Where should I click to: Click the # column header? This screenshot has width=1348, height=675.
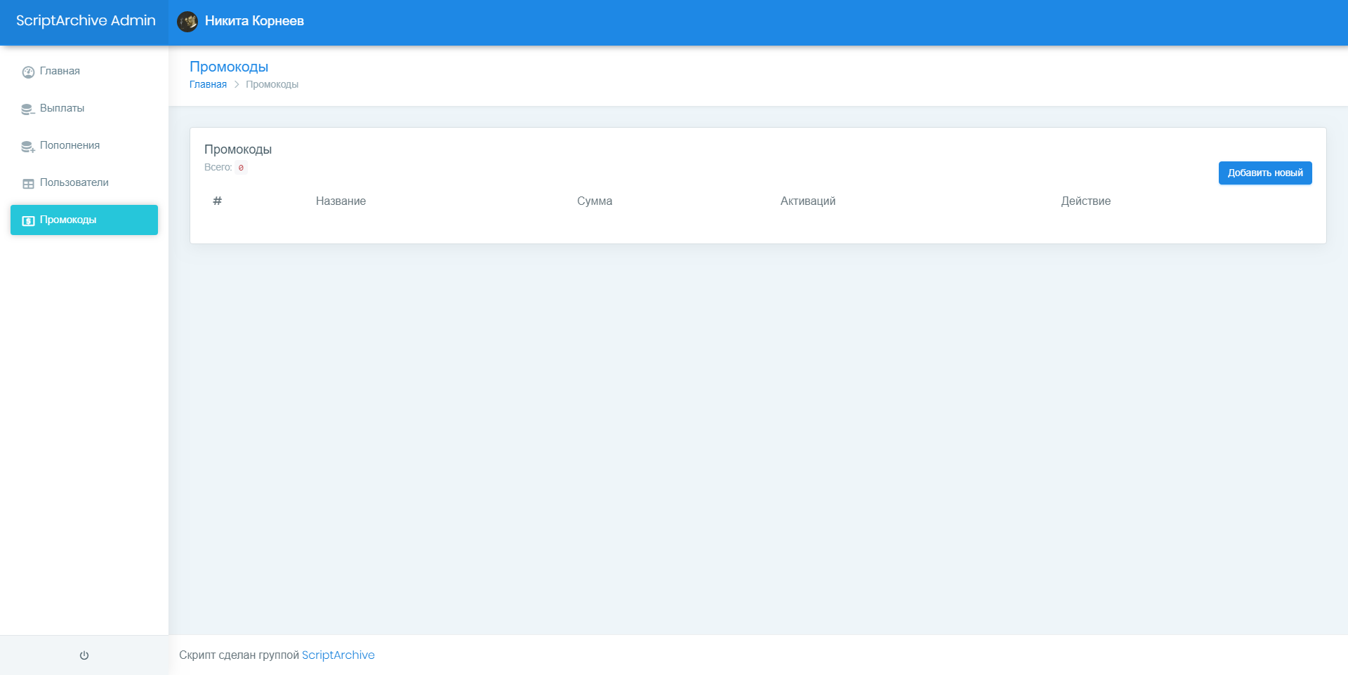pos(217,201)
